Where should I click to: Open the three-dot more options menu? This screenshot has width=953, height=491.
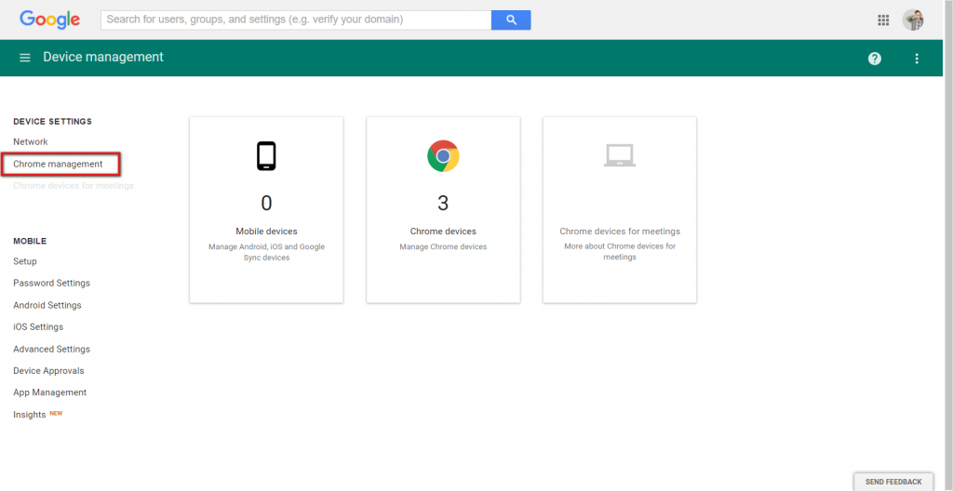point(917,59)
